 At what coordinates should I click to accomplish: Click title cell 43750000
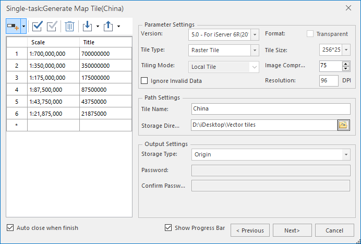click(106, 102)
